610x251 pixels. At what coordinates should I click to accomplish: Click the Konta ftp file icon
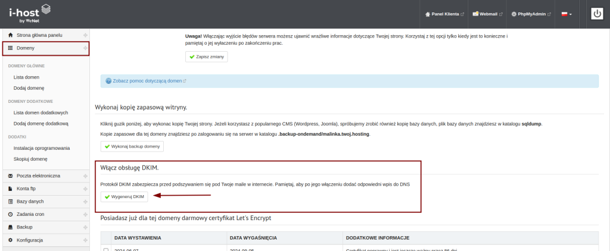11,189
